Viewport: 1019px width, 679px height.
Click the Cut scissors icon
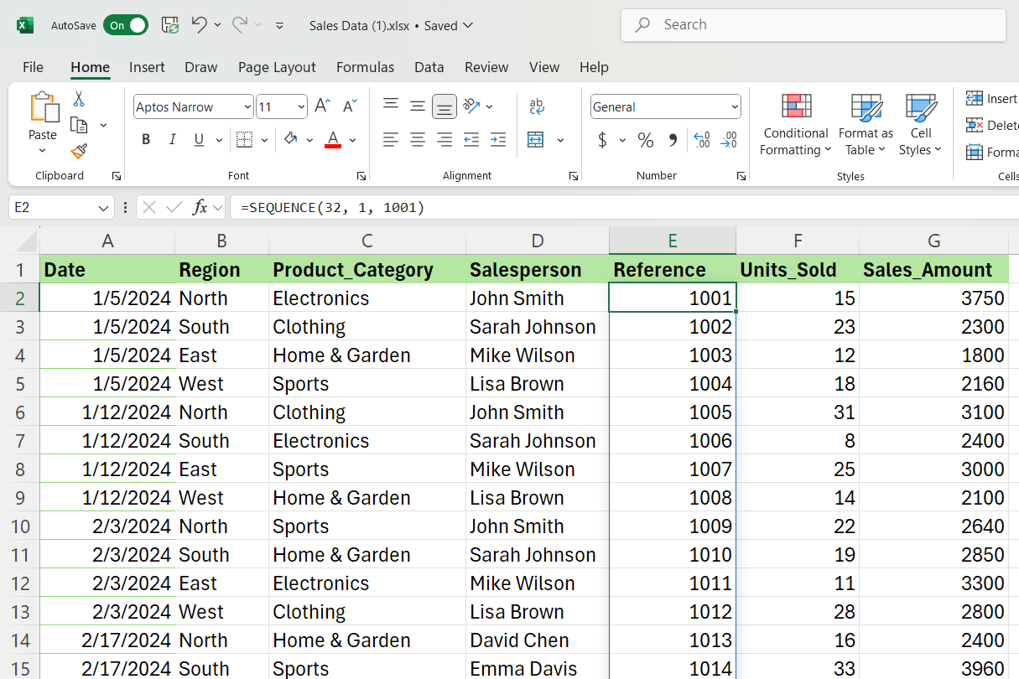point(79,99)
